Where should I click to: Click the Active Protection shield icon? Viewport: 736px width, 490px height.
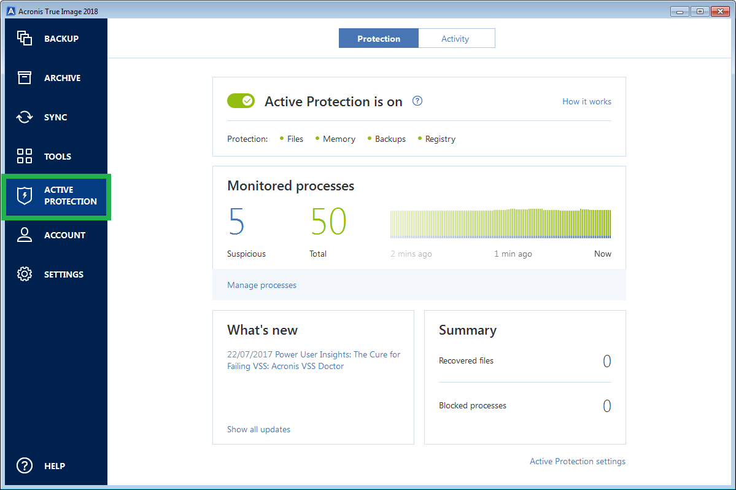[x=25, y=195]
